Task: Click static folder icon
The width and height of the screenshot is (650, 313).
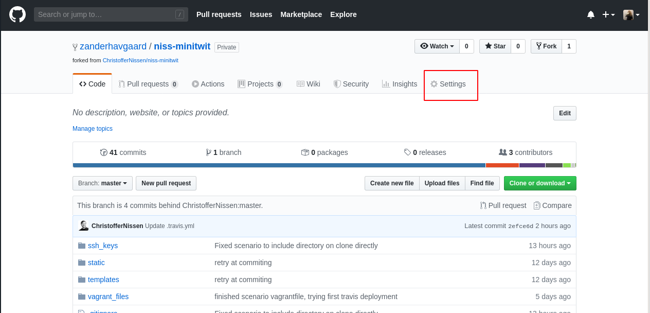Action: [x=82, y=263]
